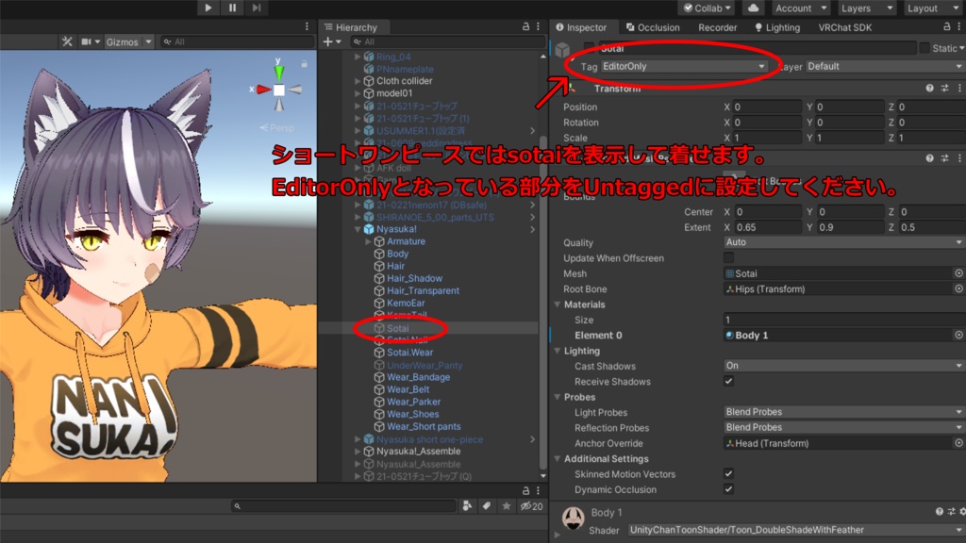
Task: Click the Position X field
Action: tap(767, 107)
